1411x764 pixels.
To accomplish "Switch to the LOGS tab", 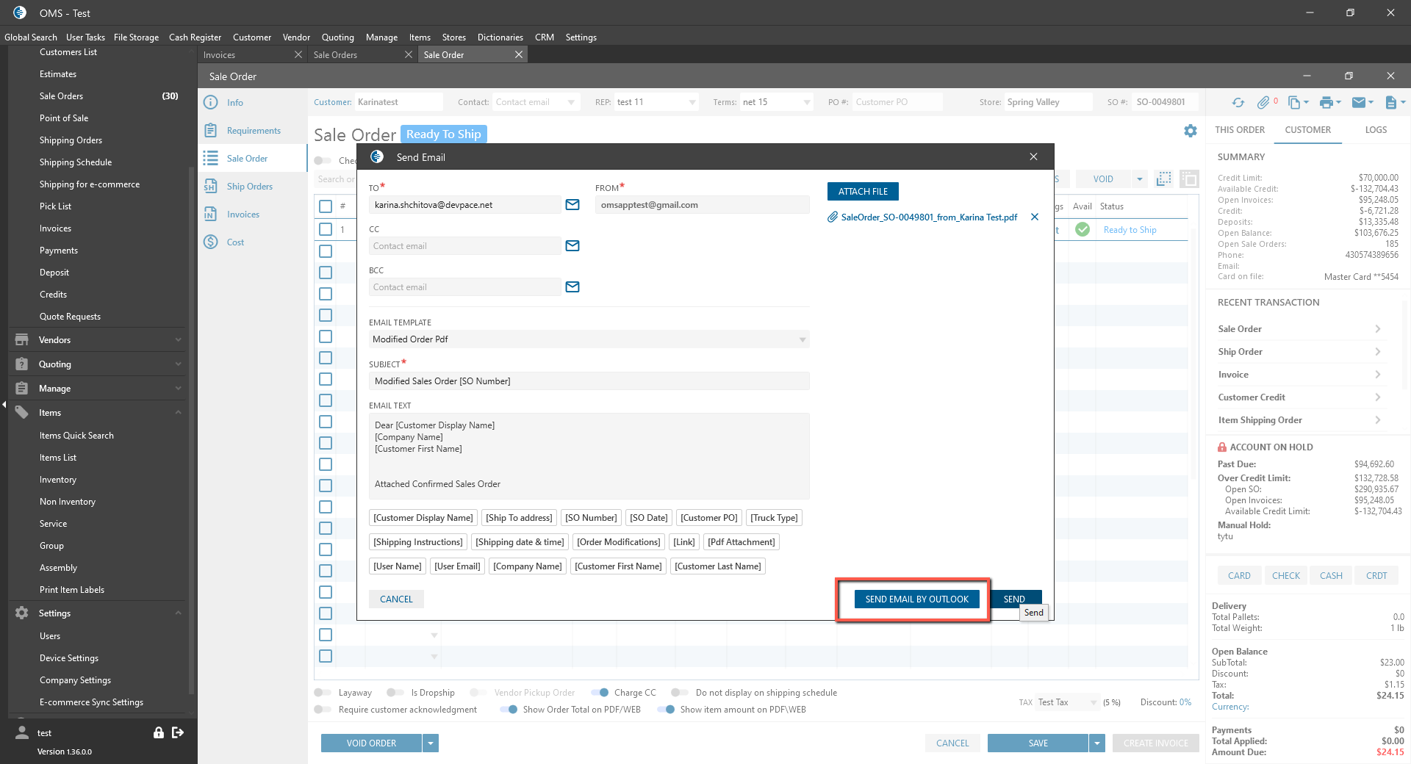I will pyautogui.click(x=1376, y=130).
